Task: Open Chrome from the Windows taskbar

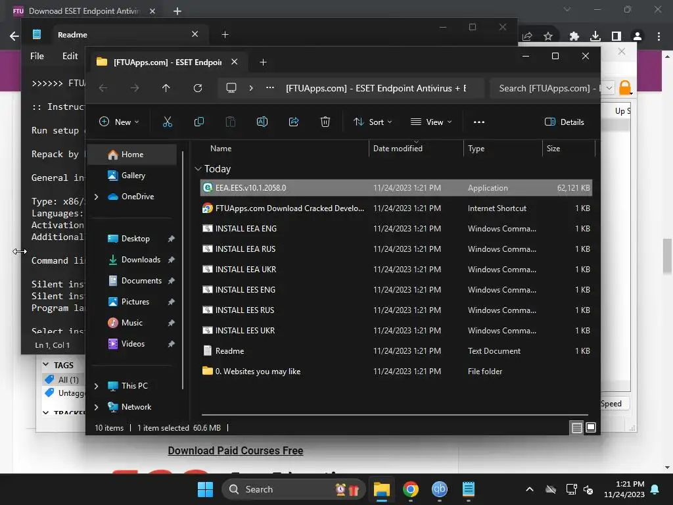Action: click(411, 489)
